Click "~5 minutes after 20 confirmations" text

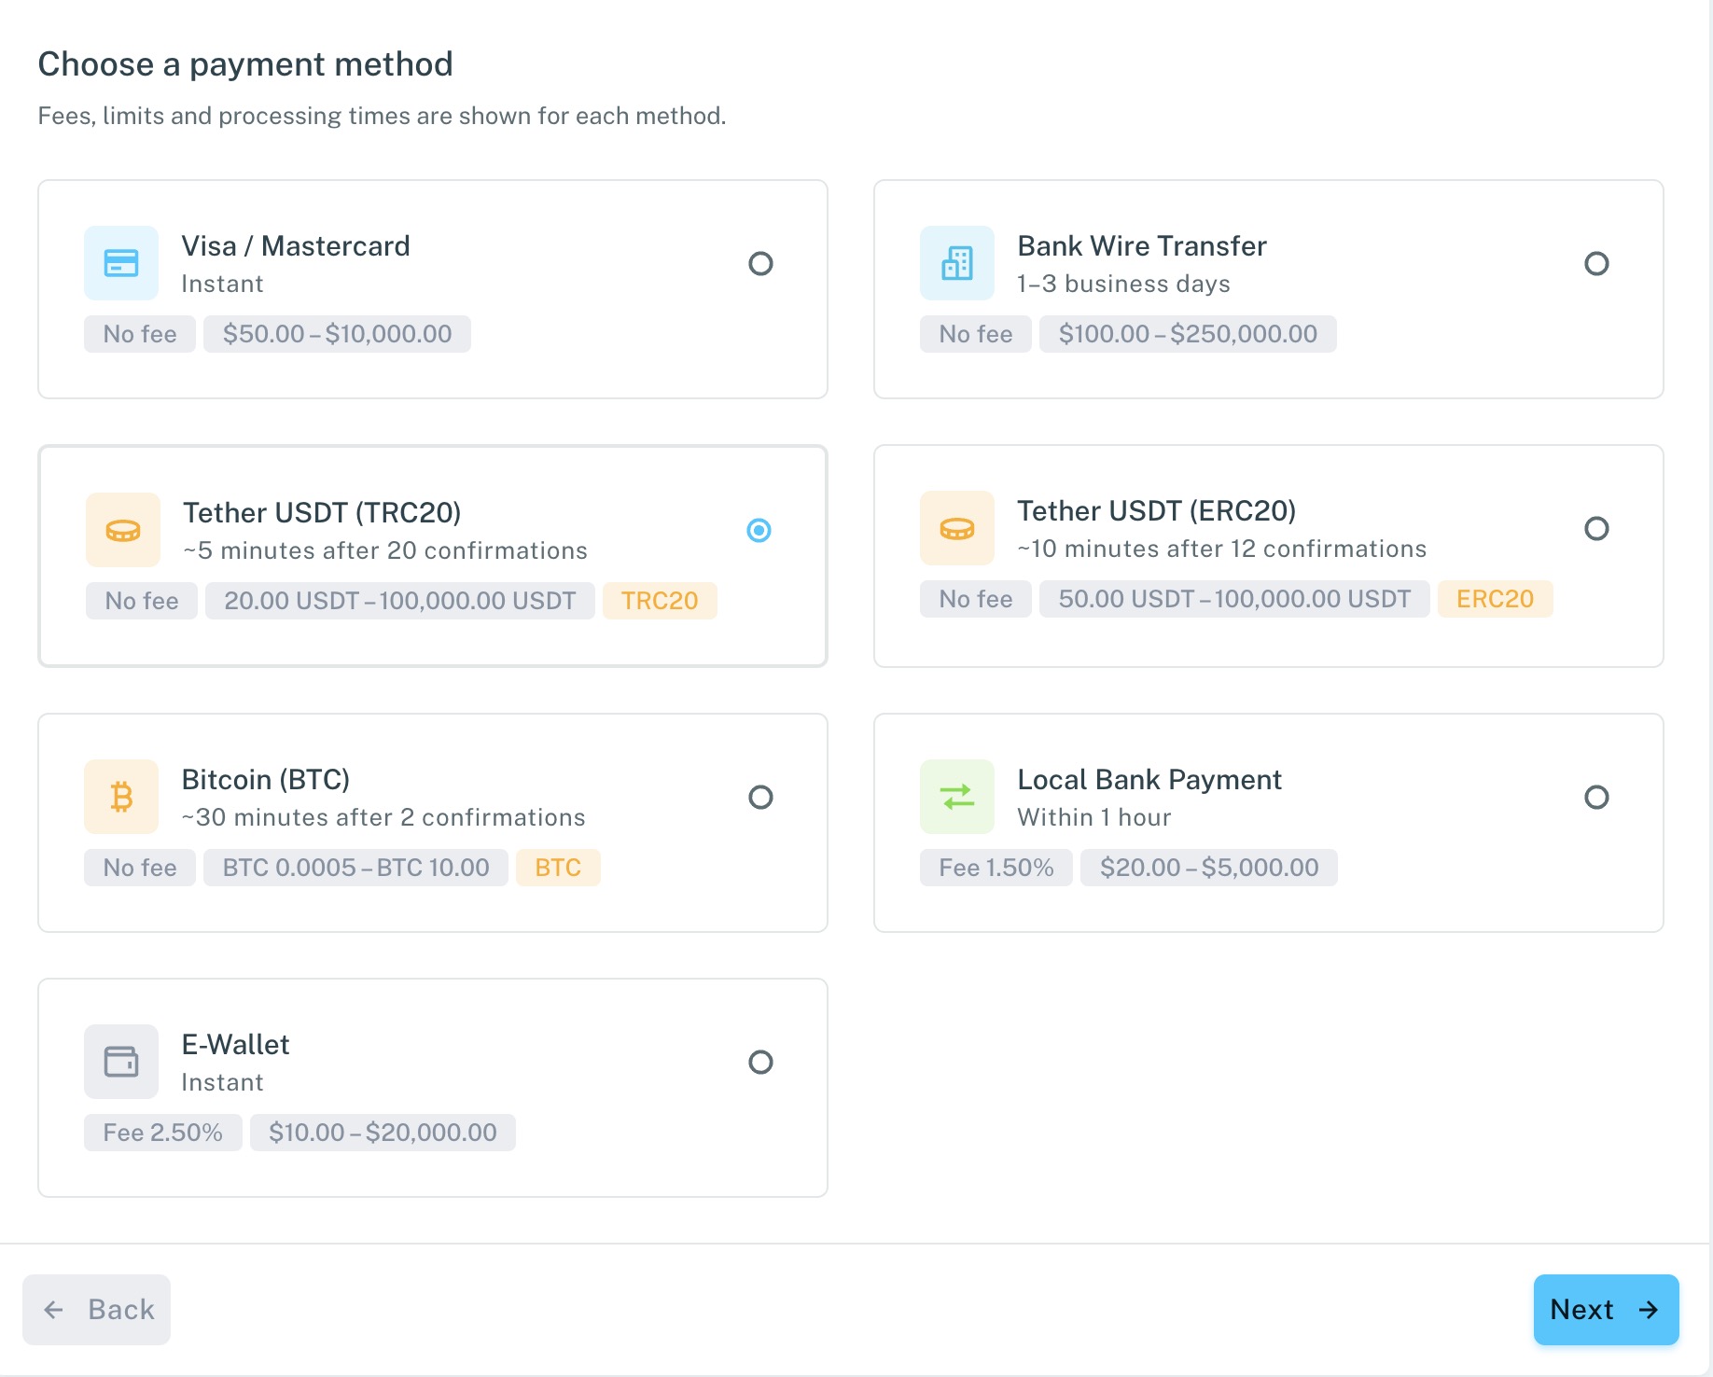point(385,550)
